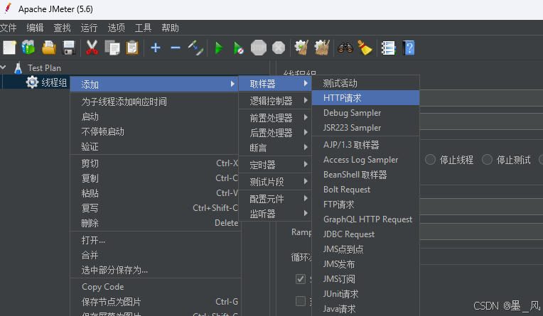Click the Collapse All minus icon
This screenshot has height=316, width=543.
[x=176, y=48]
